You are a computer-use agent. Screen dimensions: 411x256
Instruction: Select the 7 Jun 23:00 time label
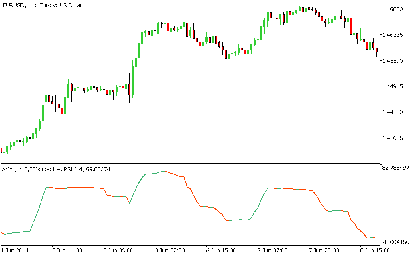[324, 250]
